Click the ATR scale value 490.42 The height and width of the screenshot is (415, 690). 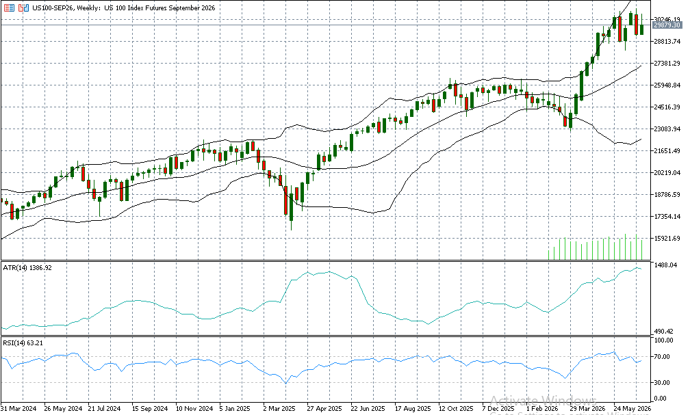tap(664, 331)
